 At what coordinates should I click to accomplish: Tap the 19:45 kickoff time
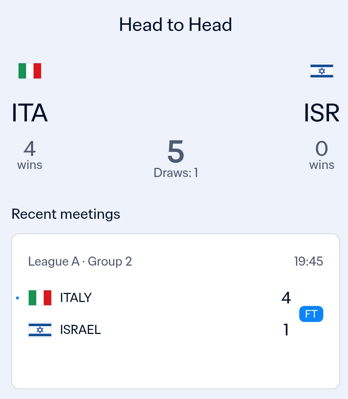(x=308, y=261)
